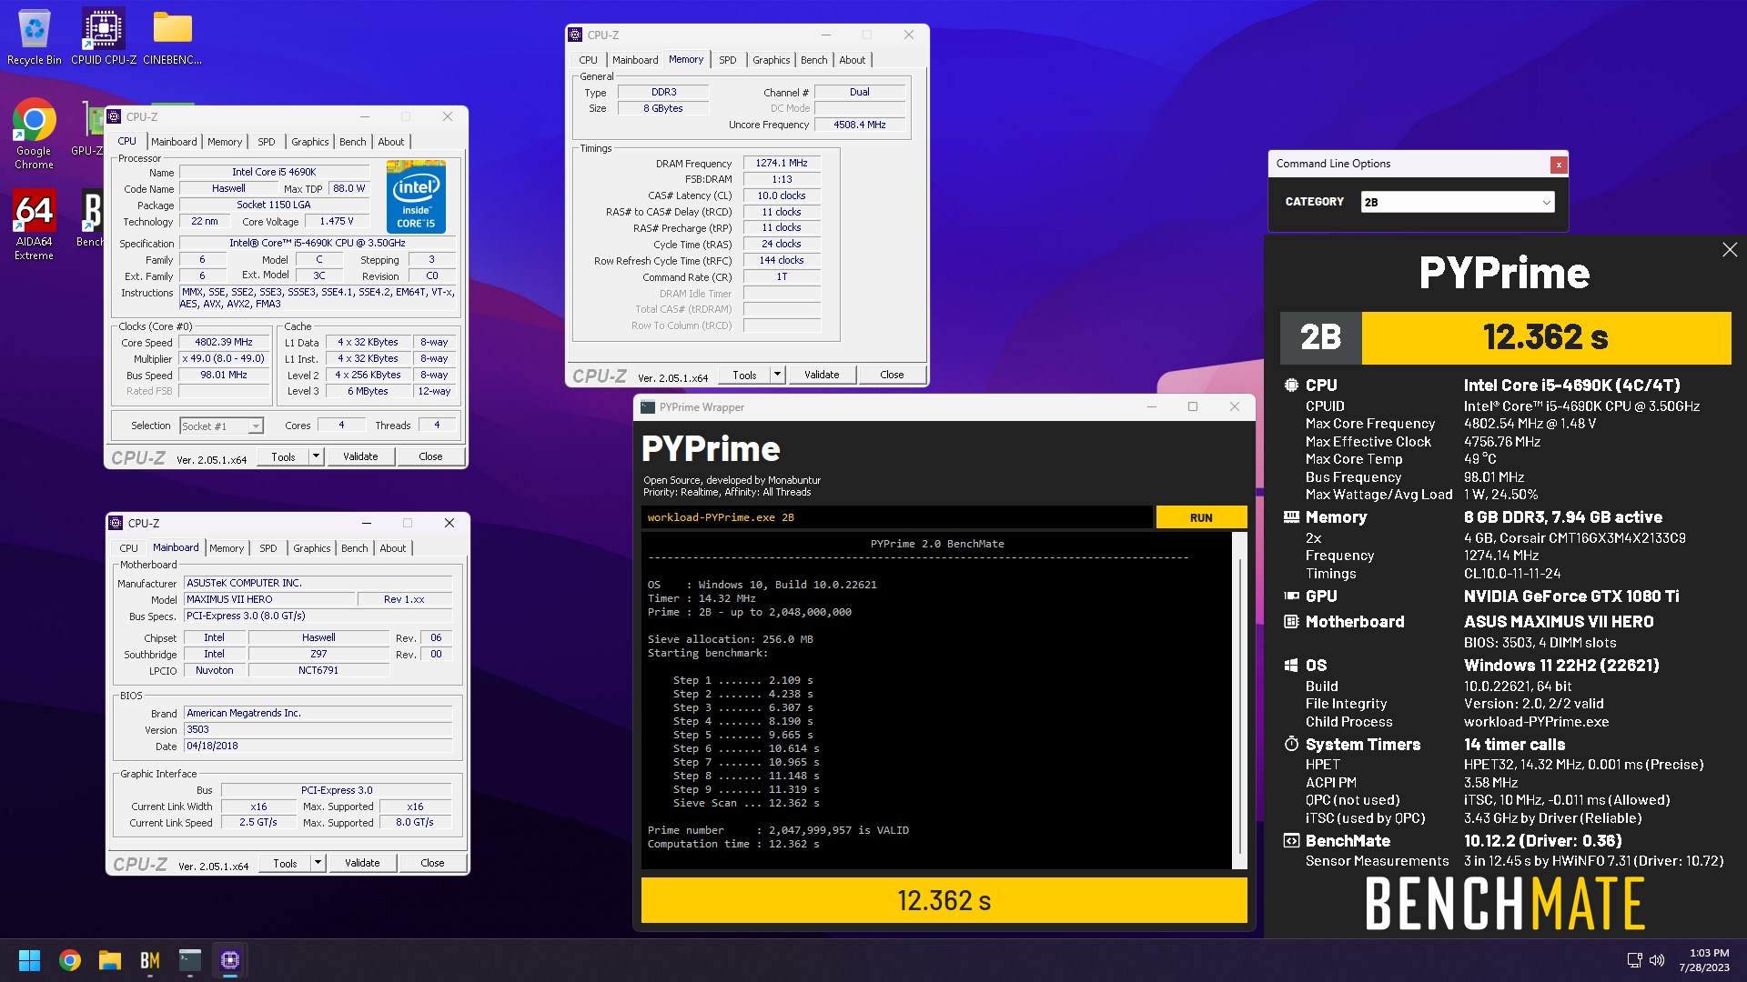Open Bench tab in CPU window

[x=353, y=142]
